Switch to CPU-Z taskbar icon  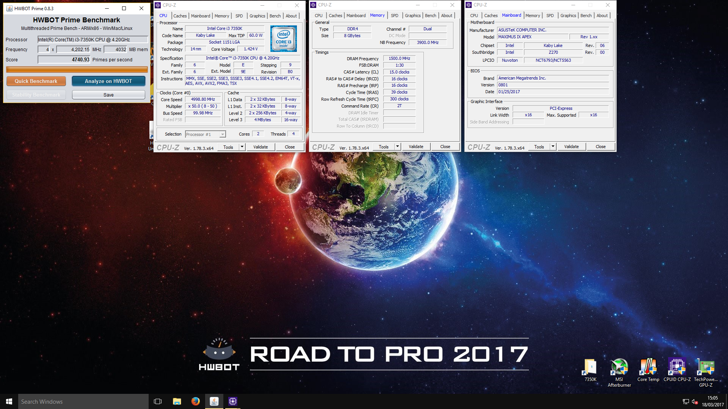click(233, 401)
